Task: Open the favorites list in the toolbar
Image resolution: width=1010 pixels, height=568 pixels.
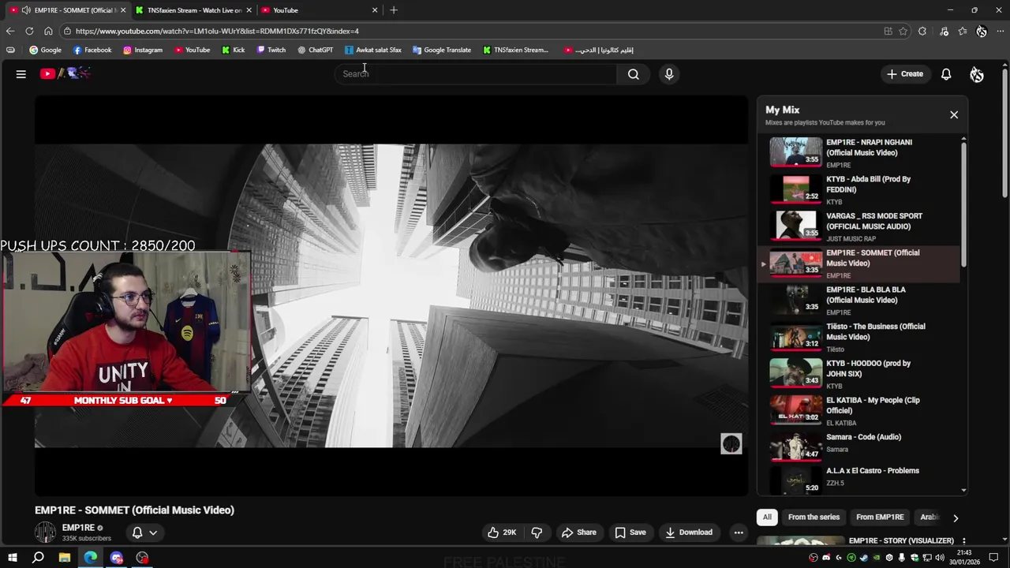Action: [x=963, y=31]
